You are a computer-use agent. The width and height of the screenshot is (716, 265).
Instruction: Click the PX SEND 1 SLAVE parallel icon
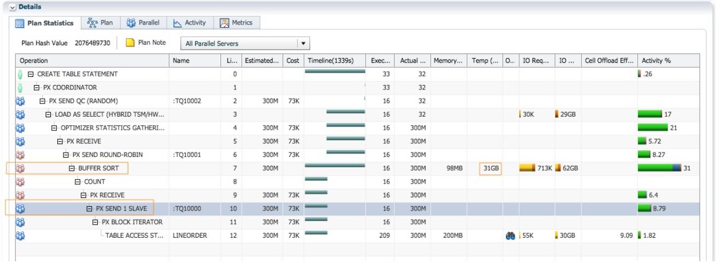click(21, 208)
